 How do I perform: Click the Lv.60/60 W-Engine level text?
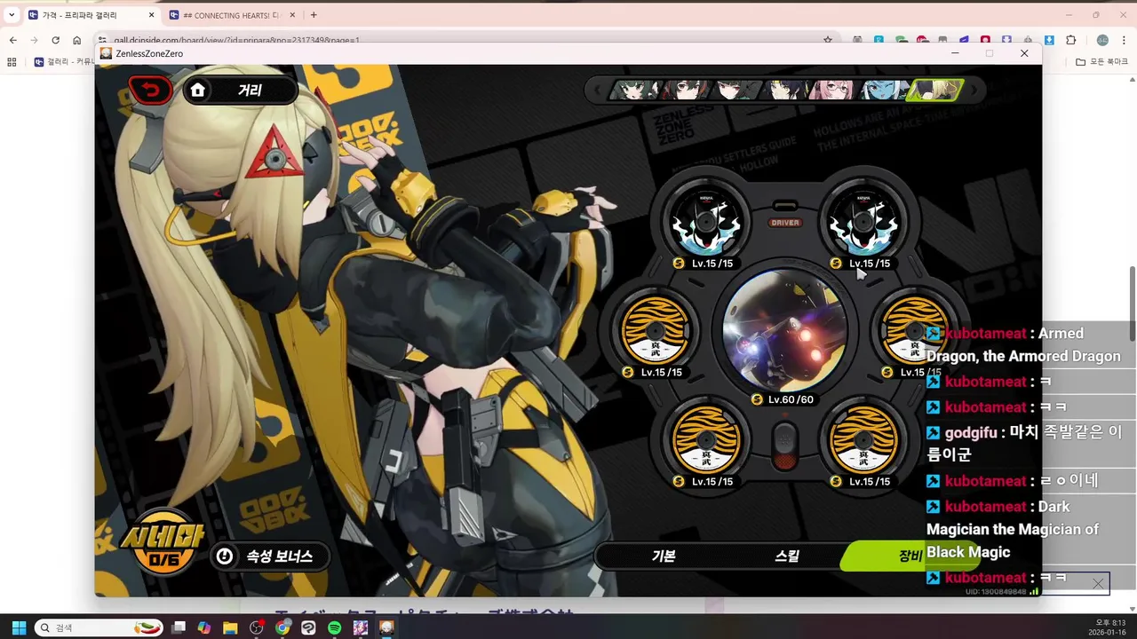pos(790,399)
